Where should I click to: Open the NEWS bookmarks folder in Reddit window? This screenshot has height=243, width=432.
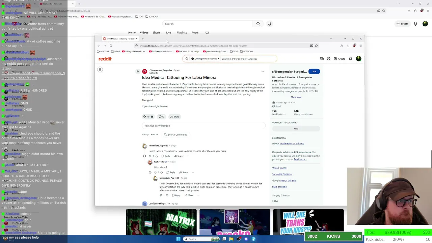pyautogui.click(x=115, y=51)
